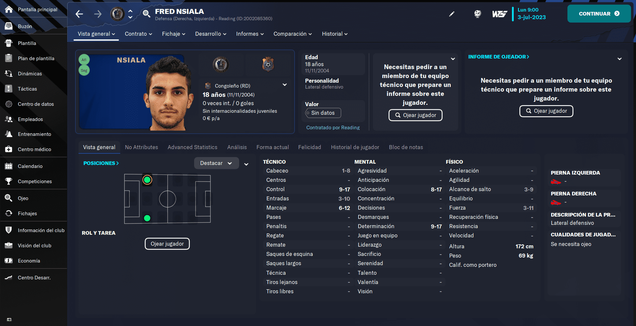The image size is (636, 326).
Task: Expand the Informe de ojeador panel chevron
Action: (619, 59)
